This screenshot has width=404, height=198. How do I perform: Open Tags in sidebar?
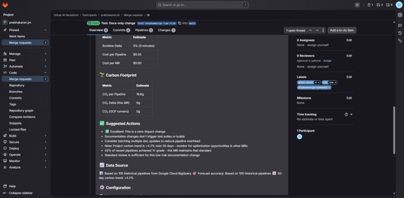[x=25, y=104]
